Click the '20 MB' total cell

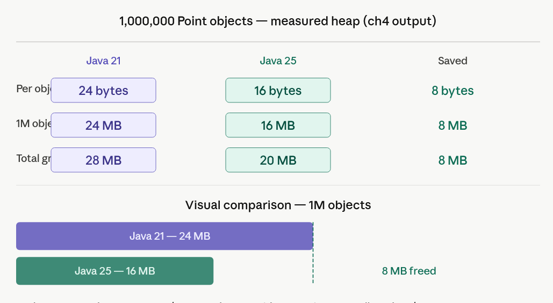click(x=278, y=160)
